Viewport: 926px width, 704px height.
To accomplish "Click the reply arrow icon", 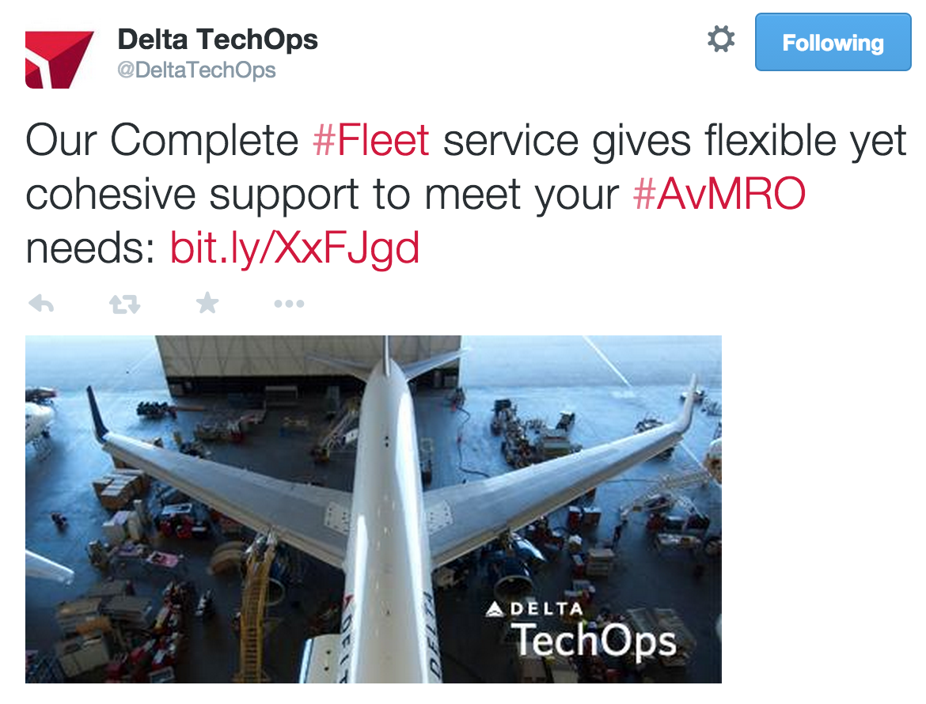I will coord(40,304).
